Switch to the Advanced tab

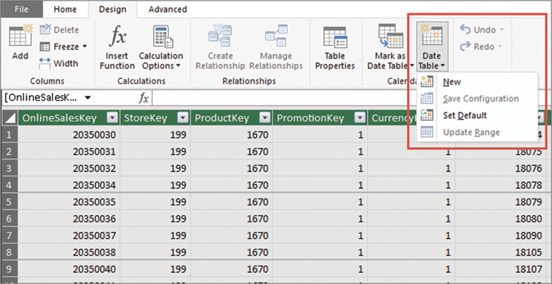168,10
